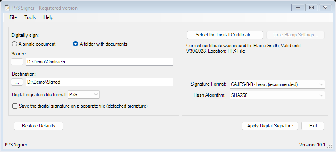Click the Source path field
Screen dimensions: 336x152
100,62
